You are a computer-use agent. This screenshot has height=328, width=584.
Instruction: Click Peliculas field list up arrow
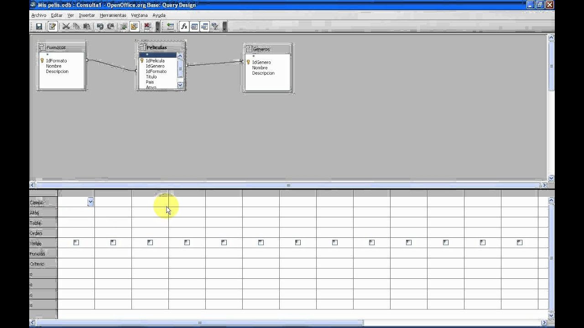180,56
